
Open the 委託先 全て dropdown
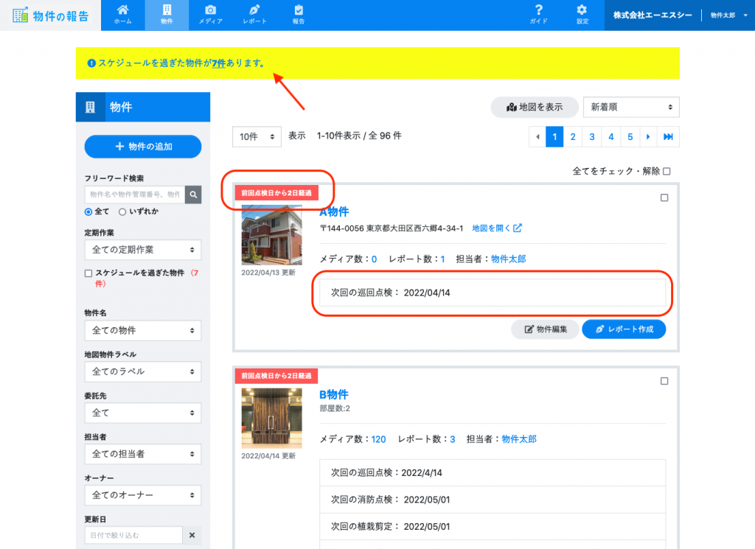coord(143,413)
